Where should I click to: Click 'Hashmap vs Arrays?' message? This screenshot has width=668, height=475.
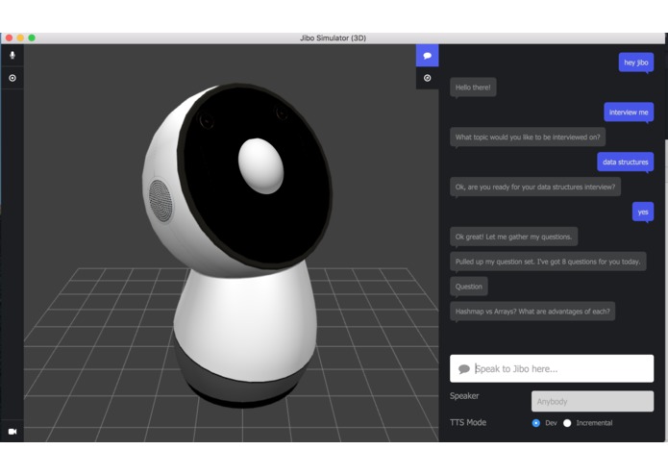pos(532,312)
